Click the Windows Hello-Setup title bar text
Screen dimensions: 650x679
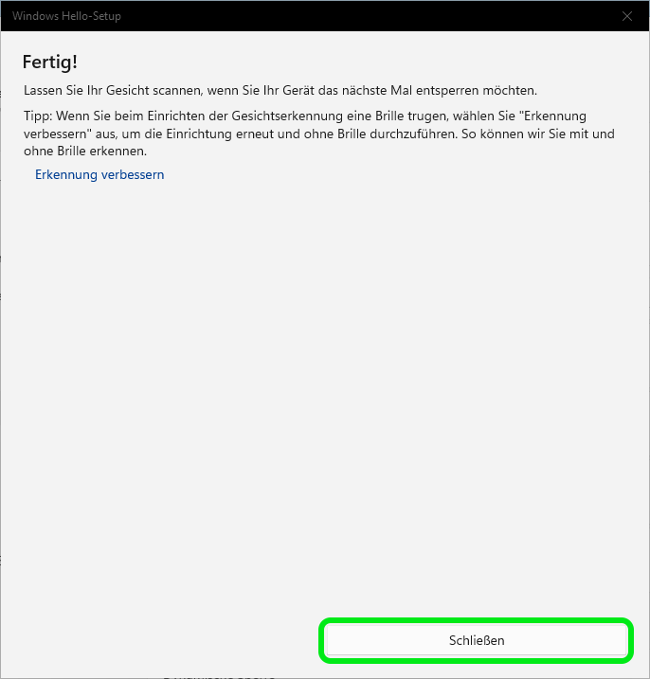click(x=66, y=16)
